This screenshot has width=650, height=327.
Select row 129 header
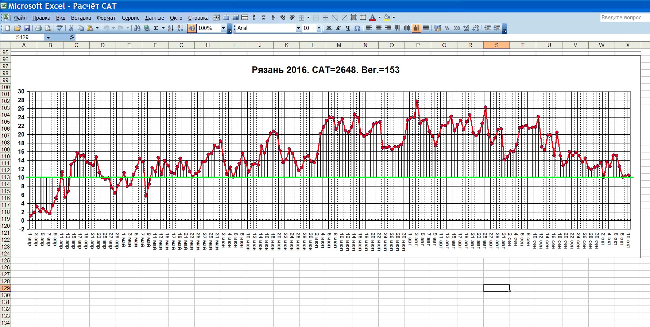click(x=5, y=288)
